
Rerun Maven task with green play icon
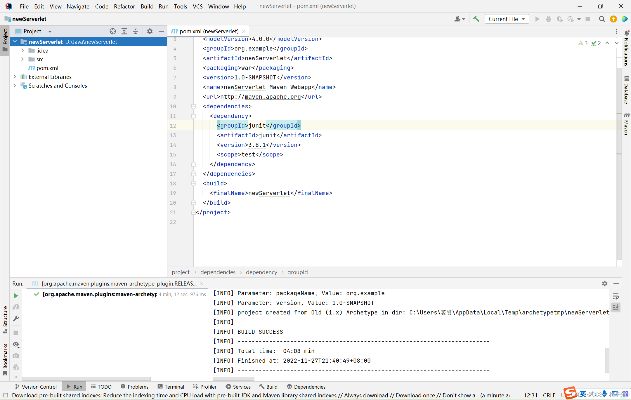16,296
